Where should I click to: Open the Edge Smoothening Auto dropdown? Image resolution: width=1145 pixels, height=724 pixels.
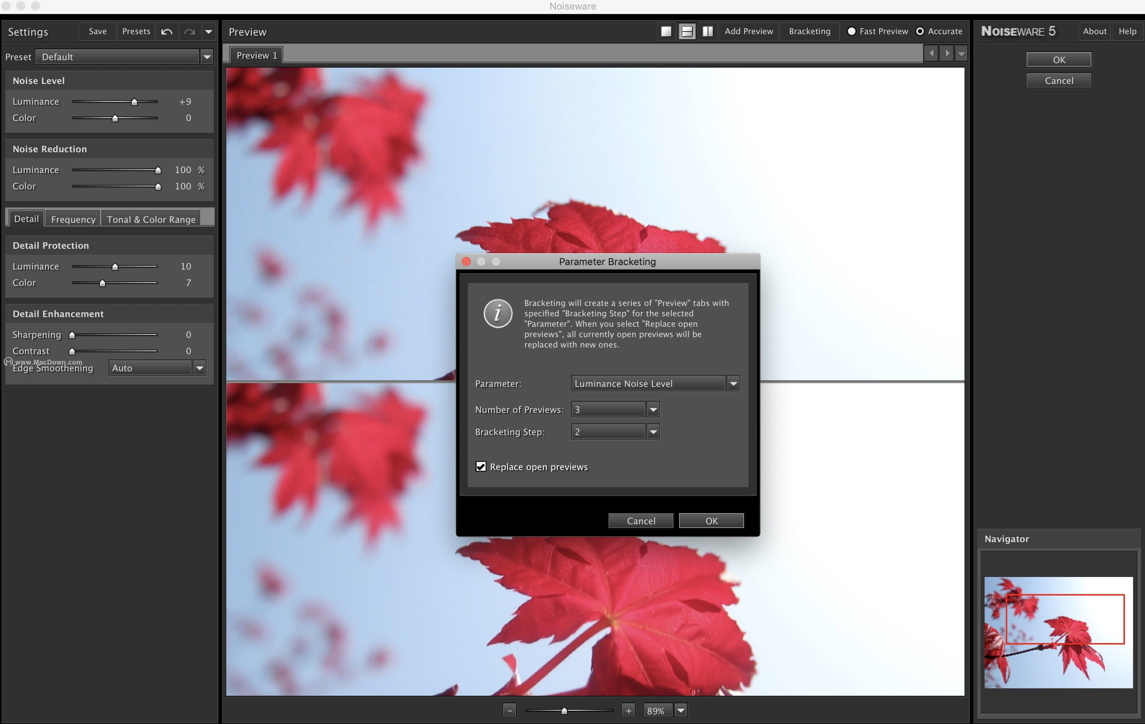(200, 368)
